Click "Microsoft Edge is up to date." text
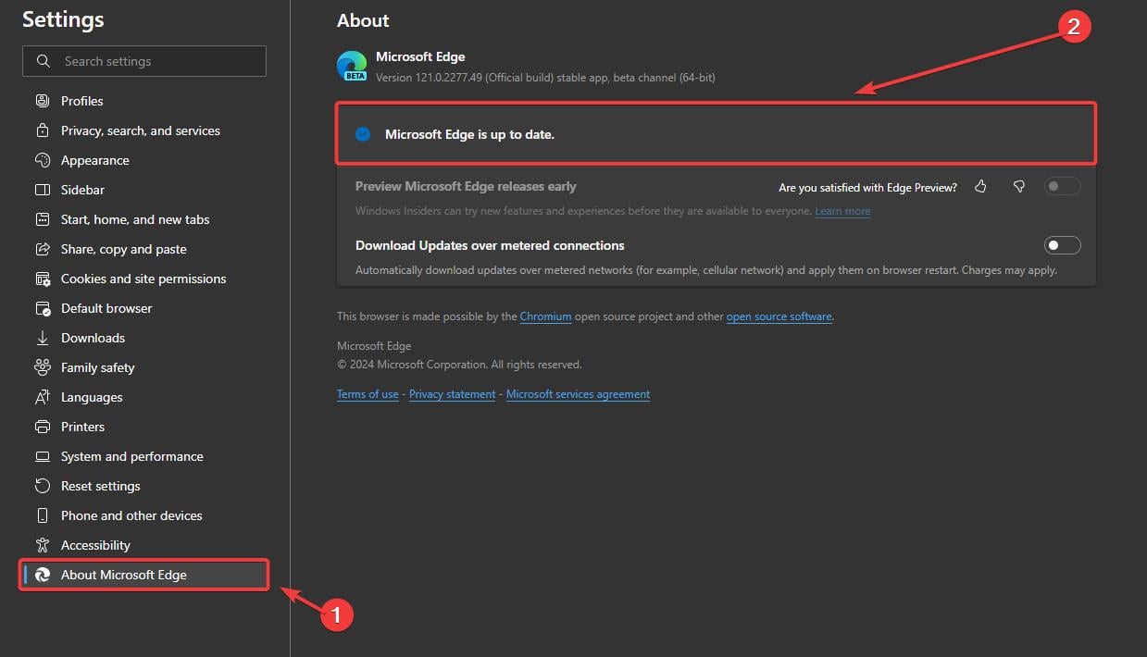 click(x=469, y=134)
